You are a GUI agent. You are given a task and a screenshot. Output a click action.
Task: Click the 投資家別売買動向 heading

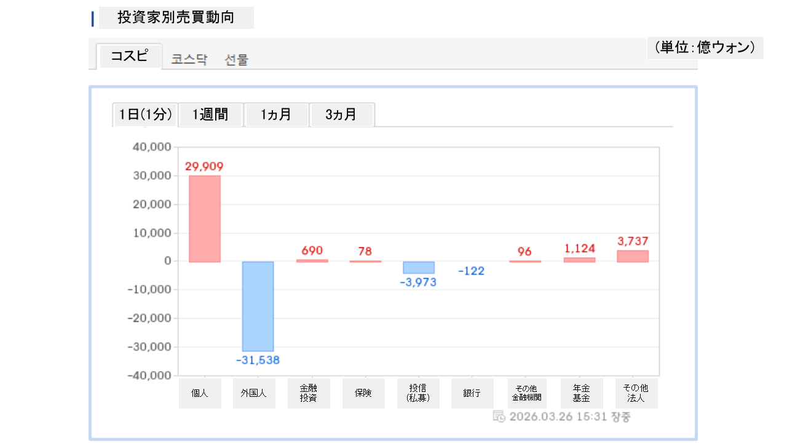coord(176,17)
